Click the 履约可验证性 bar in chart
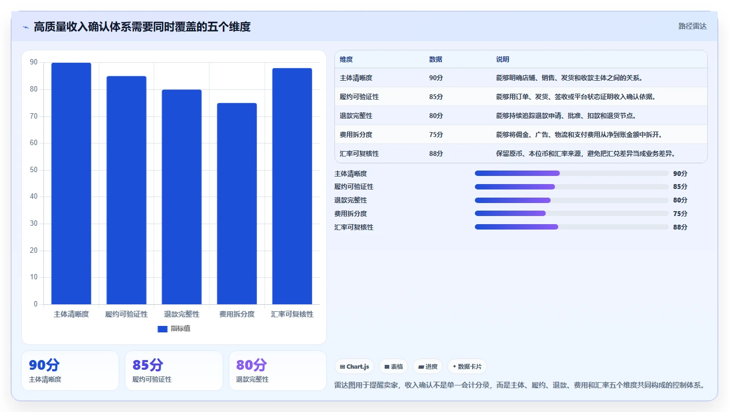This screenshot has height=412, width=729. coord(126,190)
